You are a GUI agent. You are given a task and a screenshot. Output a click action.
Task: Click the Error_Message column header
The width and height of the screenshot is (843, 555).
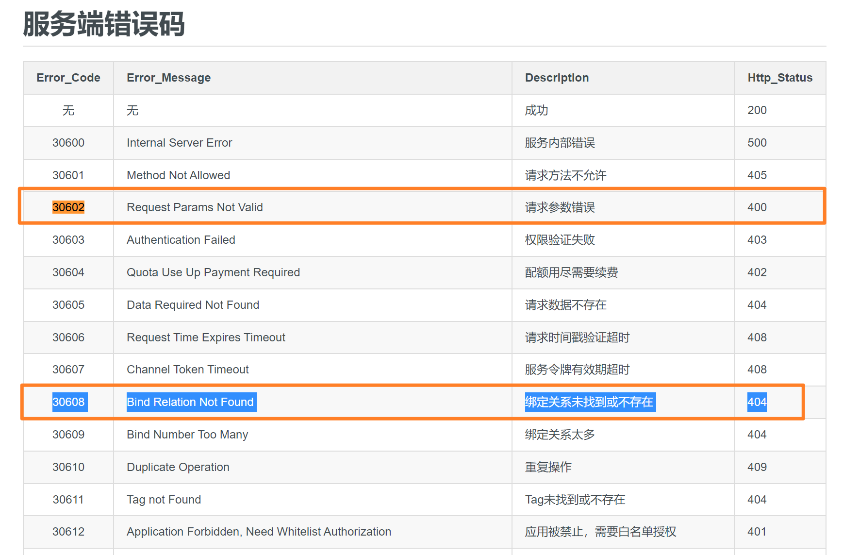coord(168,78)
